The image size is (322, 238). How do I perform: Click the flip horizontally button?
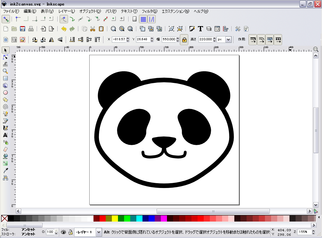(x=52, y=40)
